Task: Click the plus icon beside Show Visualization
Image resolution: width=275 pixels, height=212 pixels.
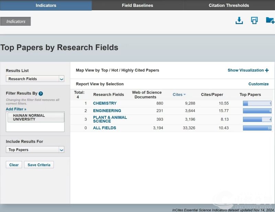Action: point(267,70)
